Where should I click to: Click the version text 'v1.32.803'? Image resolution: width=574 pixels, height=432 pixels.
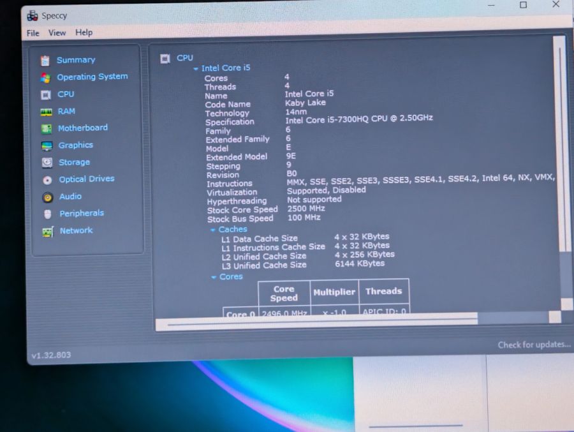[x=51, y=355]
